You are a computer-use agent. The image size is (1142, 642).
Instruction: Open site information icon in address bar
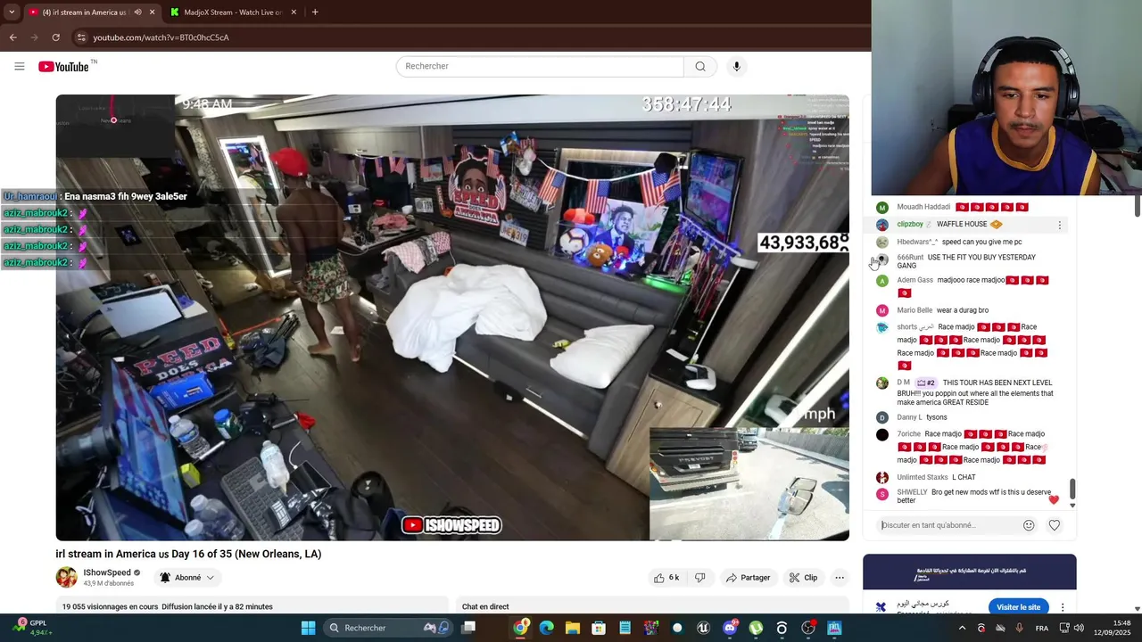click(81, 37)
